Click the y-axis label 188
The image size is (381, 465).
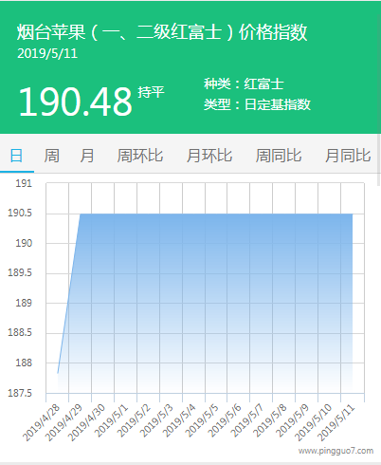[x=24, y=363]
